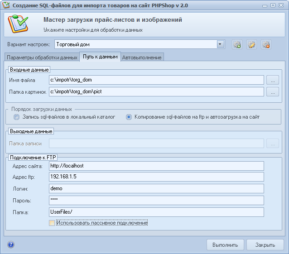Click the 'Выполнить' button
The image size is (289, 254).
click(225, 245)
